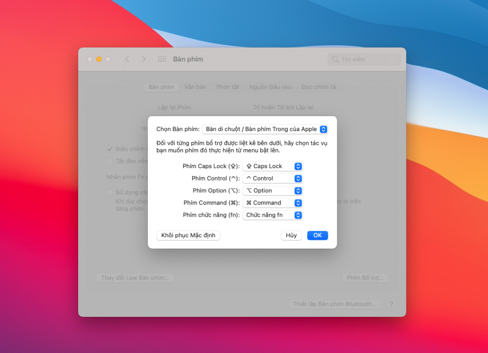488x353 pixels.
Task: Enable the Tắt đèn nền checkbox
Action: tap(110, 161)
